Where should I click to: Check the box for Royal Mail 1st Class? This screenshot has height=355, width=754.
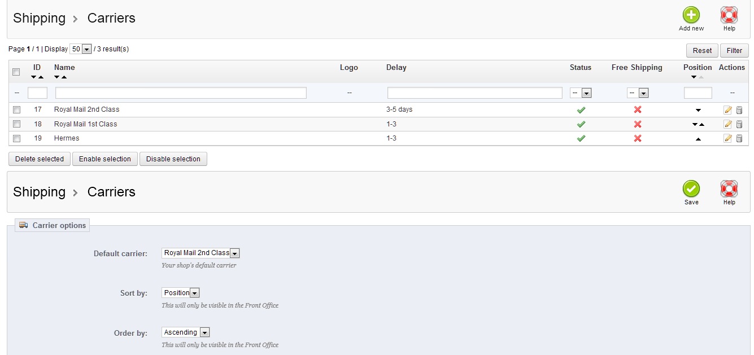16,124
